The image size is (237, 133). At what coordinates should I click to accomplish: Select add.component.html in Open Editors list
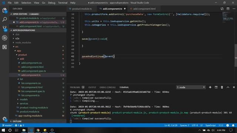coord(38,26)
